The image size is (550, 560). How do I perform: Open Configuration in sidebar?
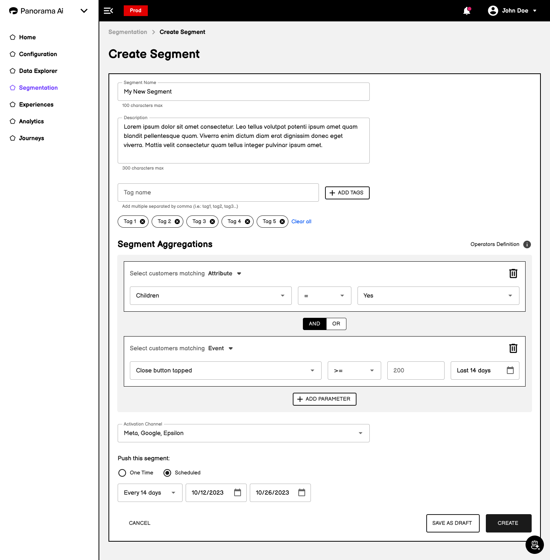pos(38,54)
